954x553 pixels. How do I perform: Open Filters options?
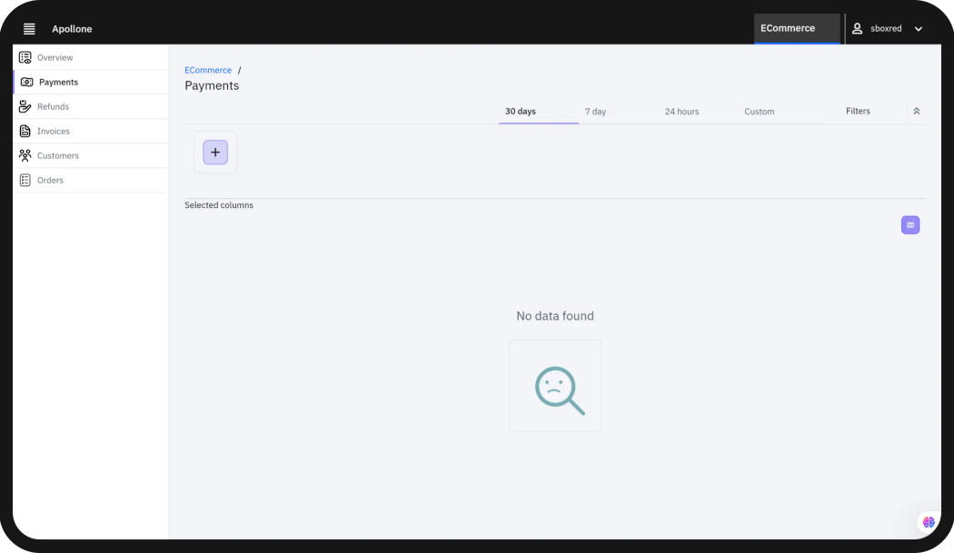point(858,110)
